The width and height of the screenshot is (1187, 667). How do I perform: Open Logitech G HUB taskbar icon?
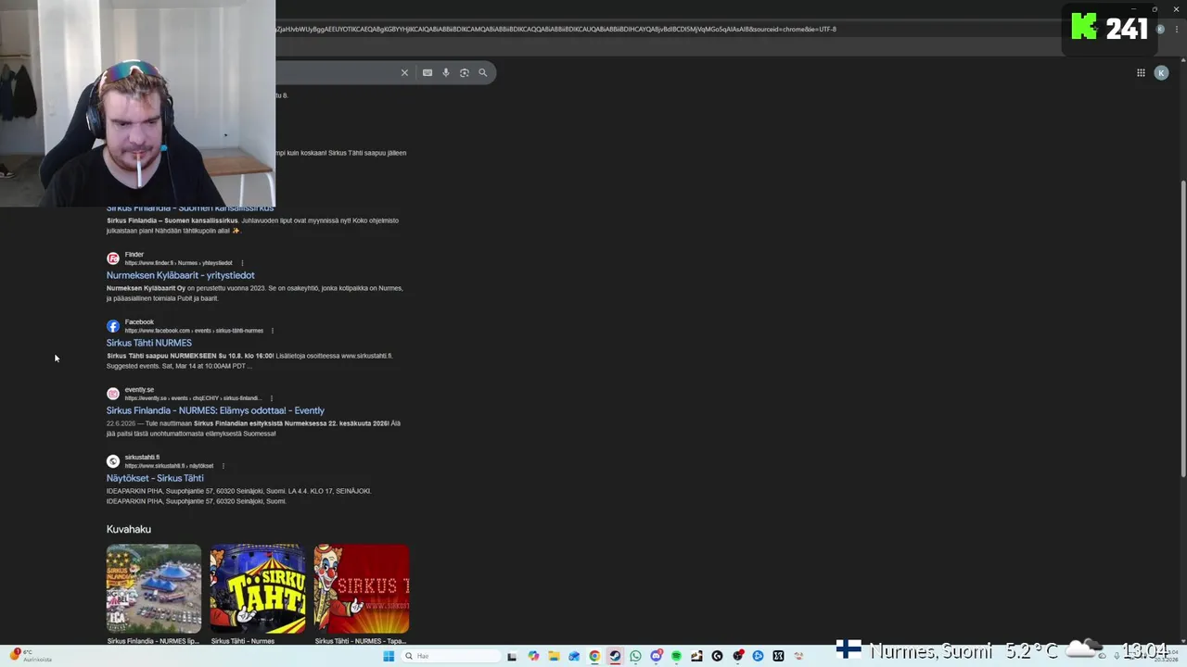[717, 656]
